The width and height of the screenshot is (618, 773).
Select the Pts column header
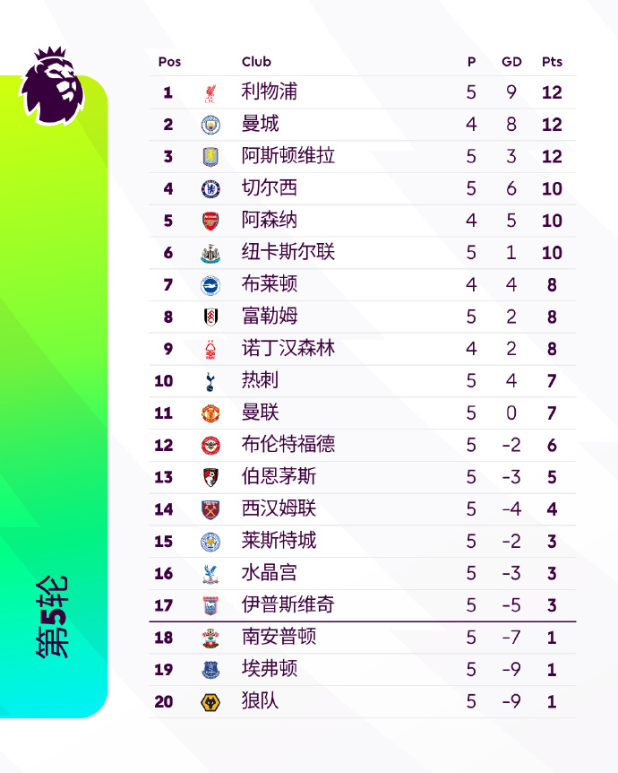552,62
